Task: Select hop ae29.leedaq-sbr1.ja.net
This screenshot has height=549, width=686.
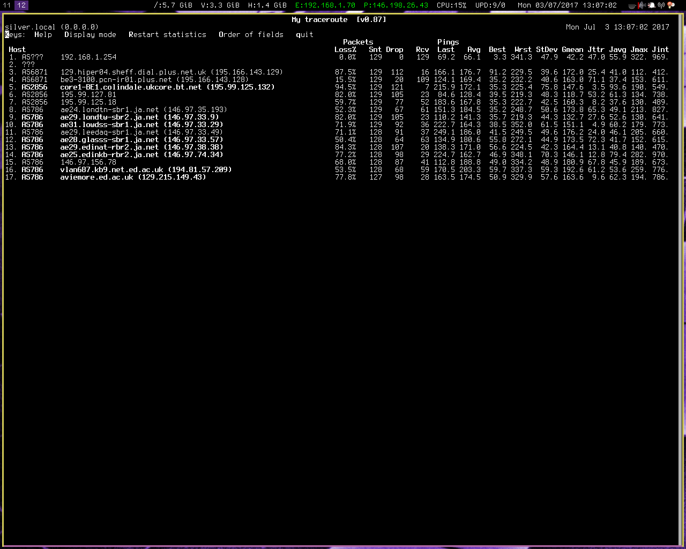Action: [141, 132]
